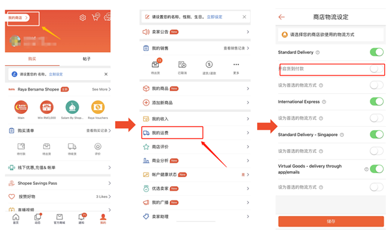
Task: Expand 我的广播 my broadcast chevron
Action: [x=247, y=202]
